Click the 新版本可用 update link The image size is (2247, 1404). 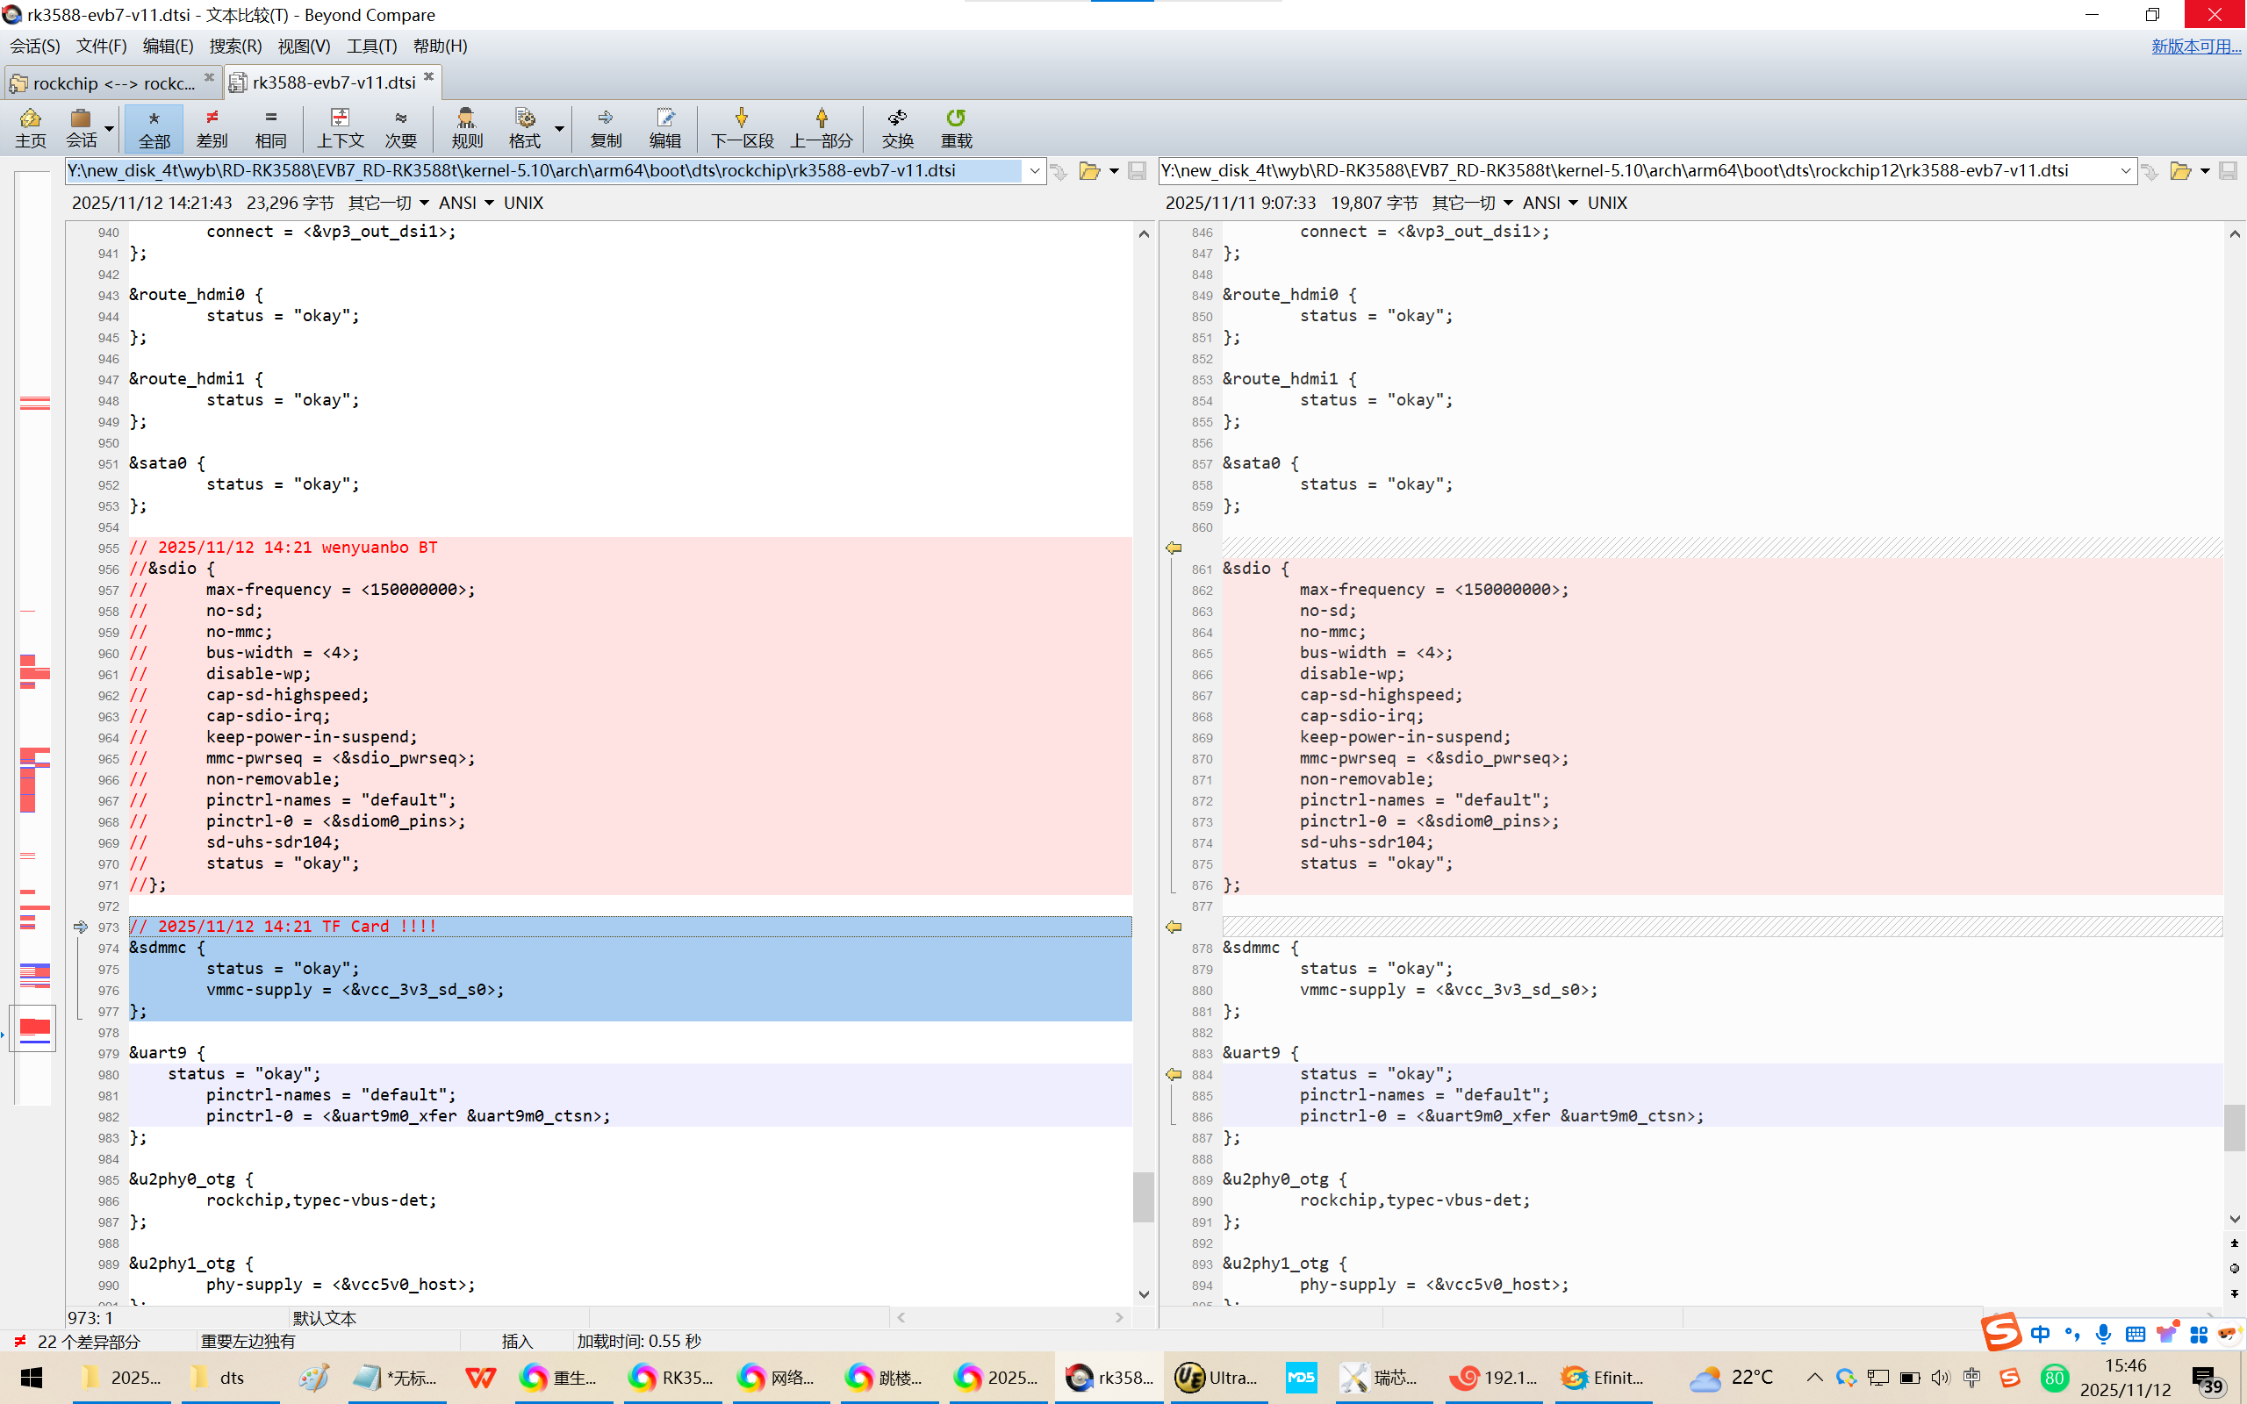tap(2195, 46)
